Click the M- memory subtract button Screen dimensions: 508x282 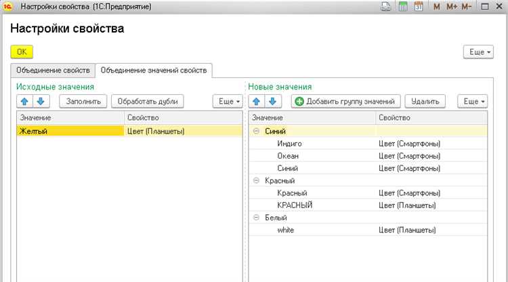467,7
